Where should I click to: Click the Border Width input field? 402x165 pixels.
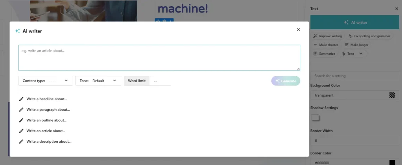354,140
